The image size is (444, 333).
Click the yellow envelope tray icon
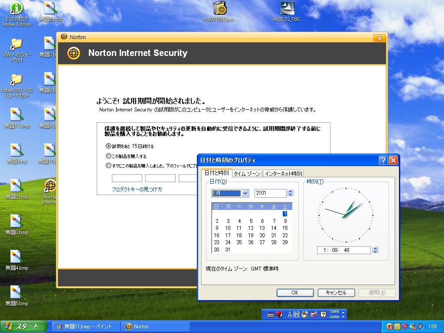click(x=397, y=326)
